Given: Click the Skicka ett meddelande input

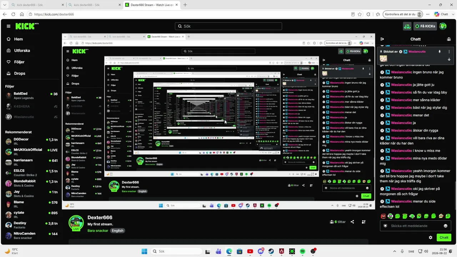Looking at the screenshot, I should [x=416, y=226].
